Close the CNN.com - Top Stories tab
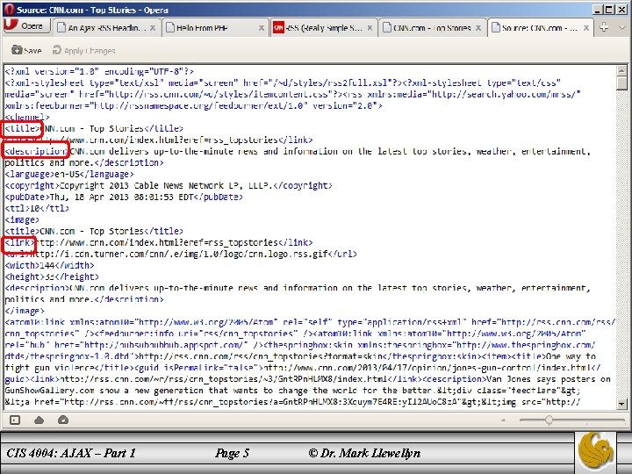 tap(478, 28)
